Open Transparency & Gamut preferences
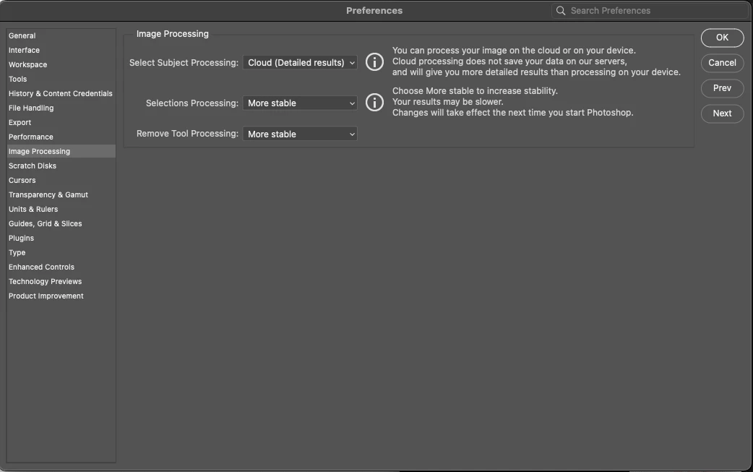 pos(61,194)
